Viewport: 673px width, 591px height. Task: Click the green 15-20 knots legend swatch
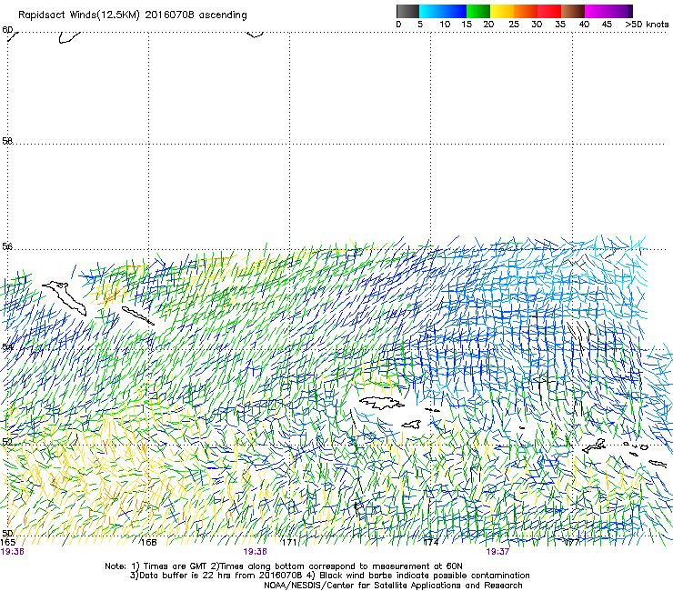coord(478,11)
